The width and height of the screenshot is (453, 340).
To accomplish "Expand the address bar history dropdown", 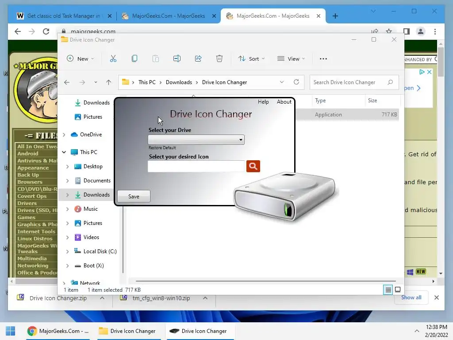I will click(282, 82).
